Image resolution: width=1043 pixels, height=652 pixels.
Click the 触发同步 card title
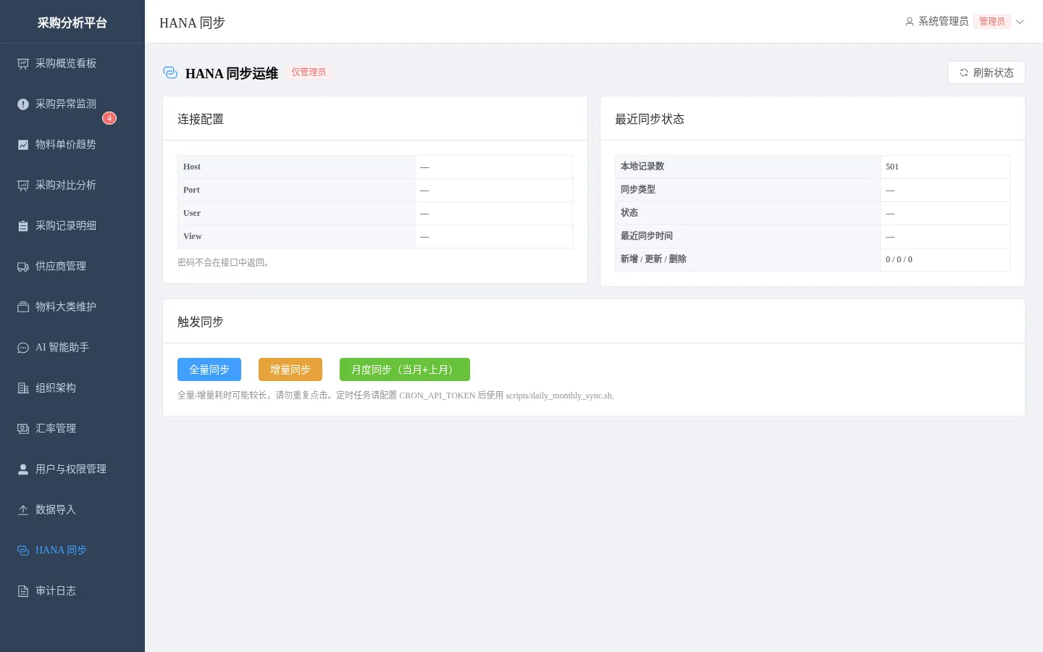[x=201, y=322]
